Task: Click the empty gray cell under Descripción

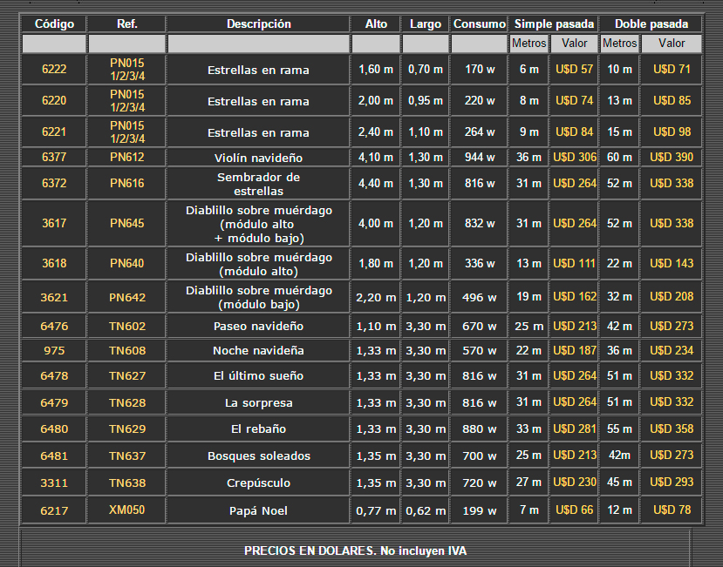Action: (259, 44)
